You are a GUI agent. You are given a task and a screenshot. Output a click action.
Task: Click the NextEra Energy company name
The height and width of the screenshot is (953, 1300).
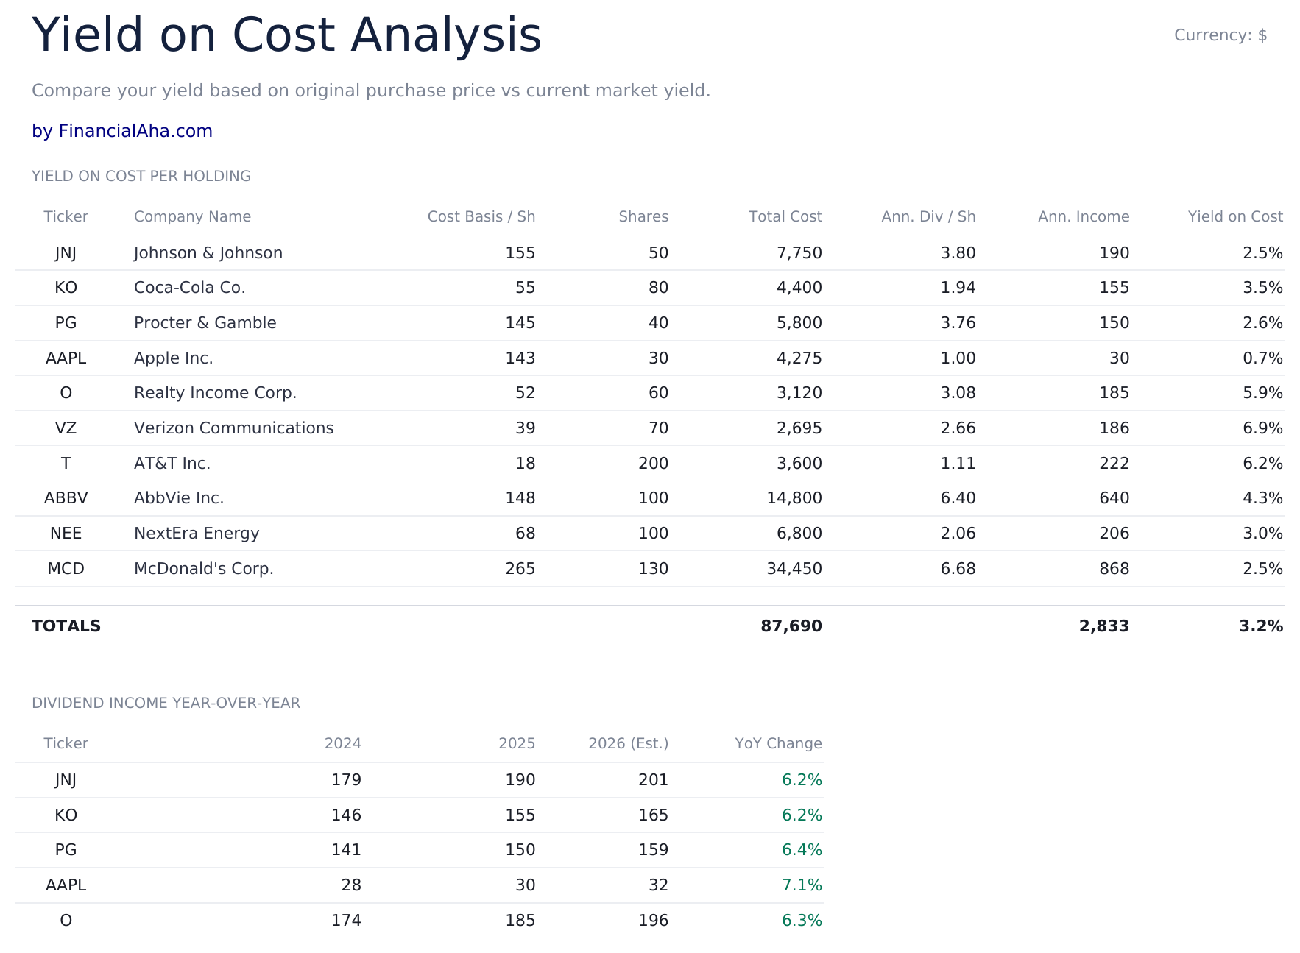click(x=197, y=534)
